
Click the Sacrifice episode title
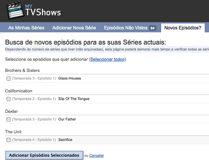[65, 140]
